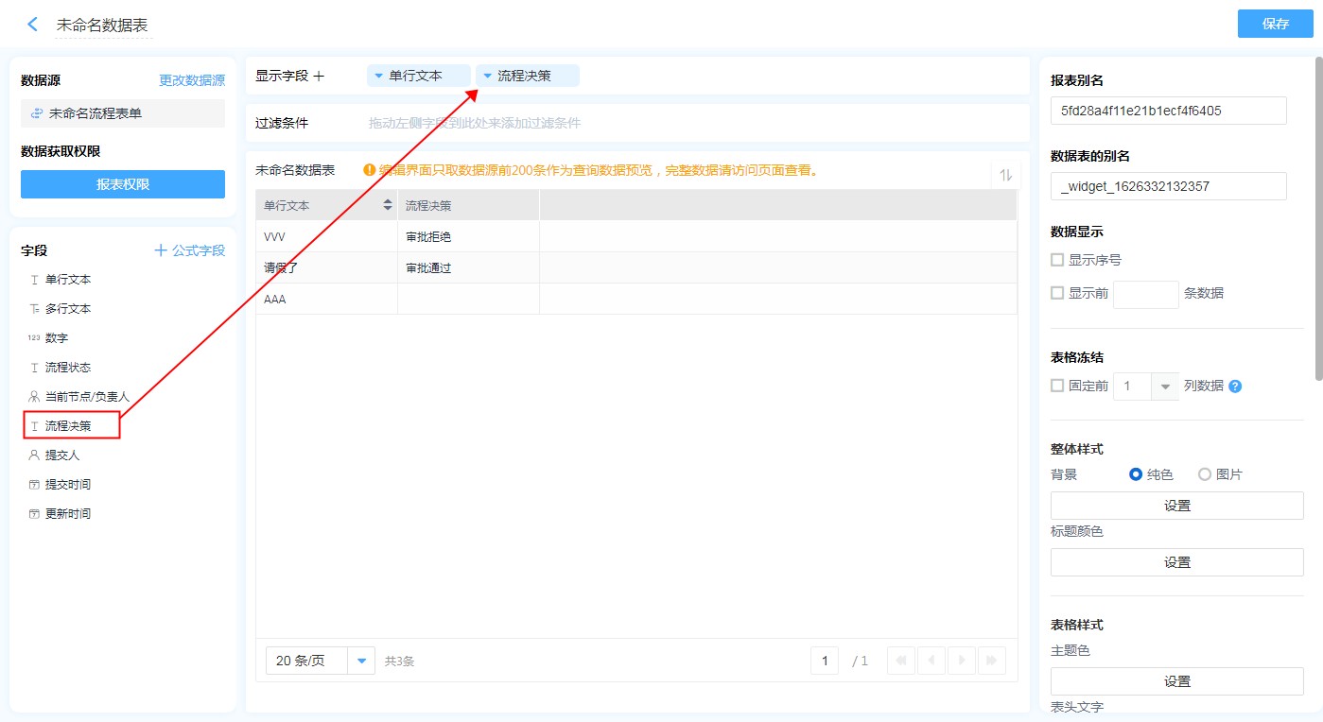Image resolution: width=1323 pixels, height=722 pixels.
Task: Click the back arrow icon
Action: coord(32,25)
